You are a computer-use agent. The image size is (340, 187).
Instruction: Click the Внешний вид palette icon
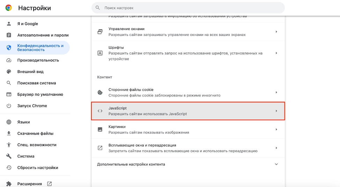tap(9, 72)
